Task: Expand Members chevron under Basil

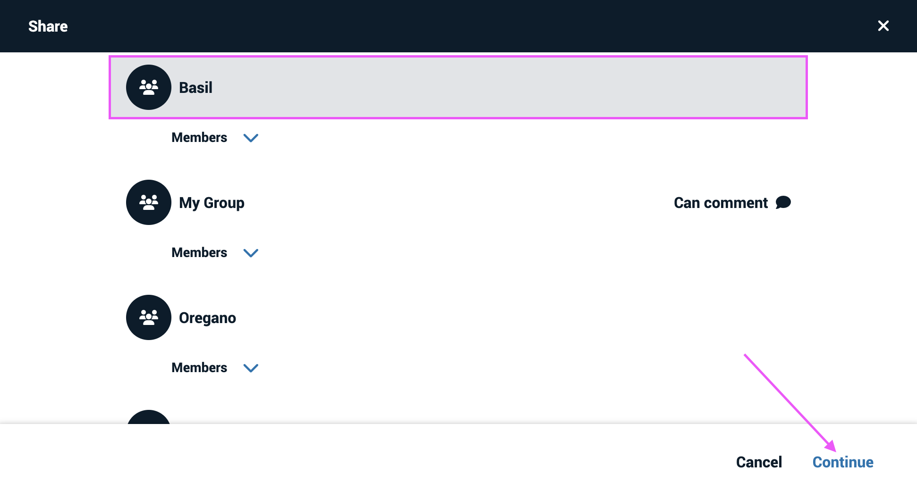Action: [251, 138]
